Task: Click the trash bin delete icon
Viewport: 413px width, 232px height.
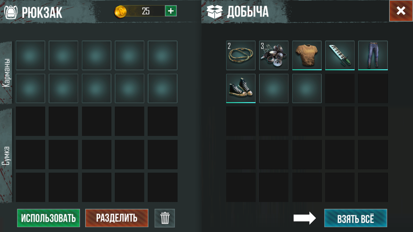Action: tap(165, 218)
